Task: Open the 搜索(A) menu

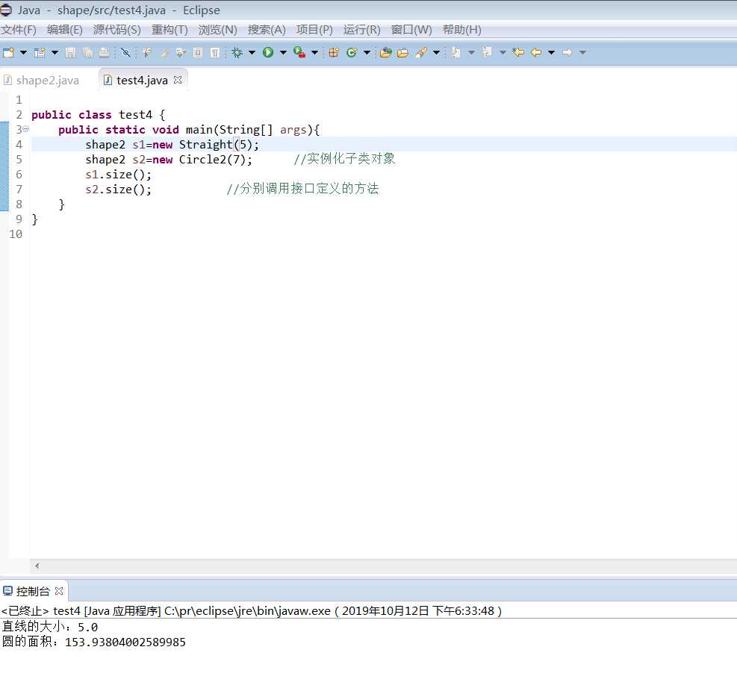Action: pyautogui.click(x=267, y=30)
